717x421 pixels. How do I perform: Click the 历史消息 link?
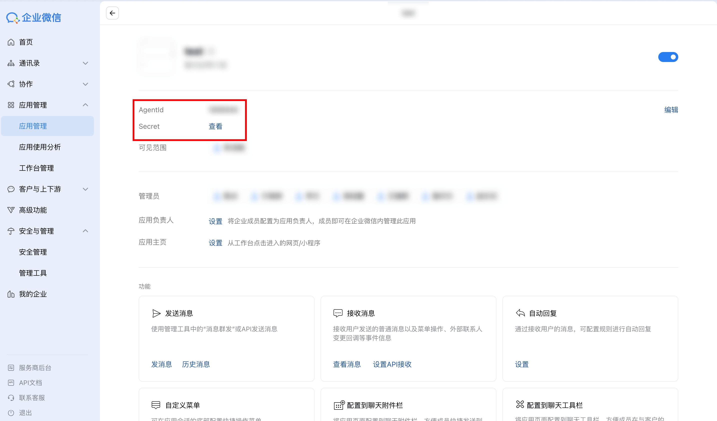point(196,364)
